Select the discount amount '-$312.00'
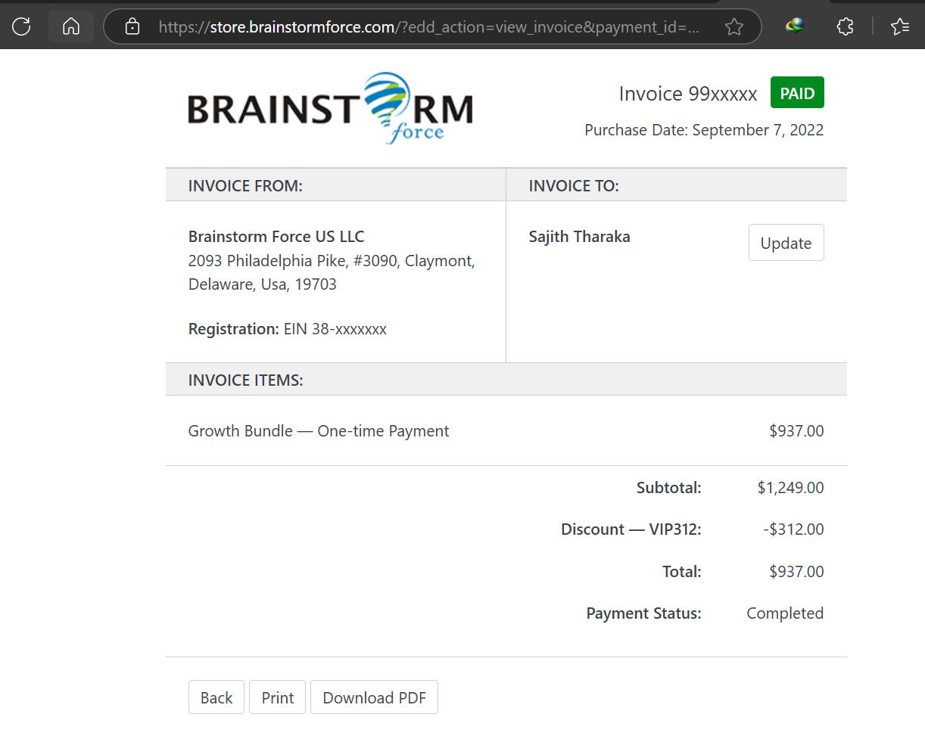 point(793,529)
